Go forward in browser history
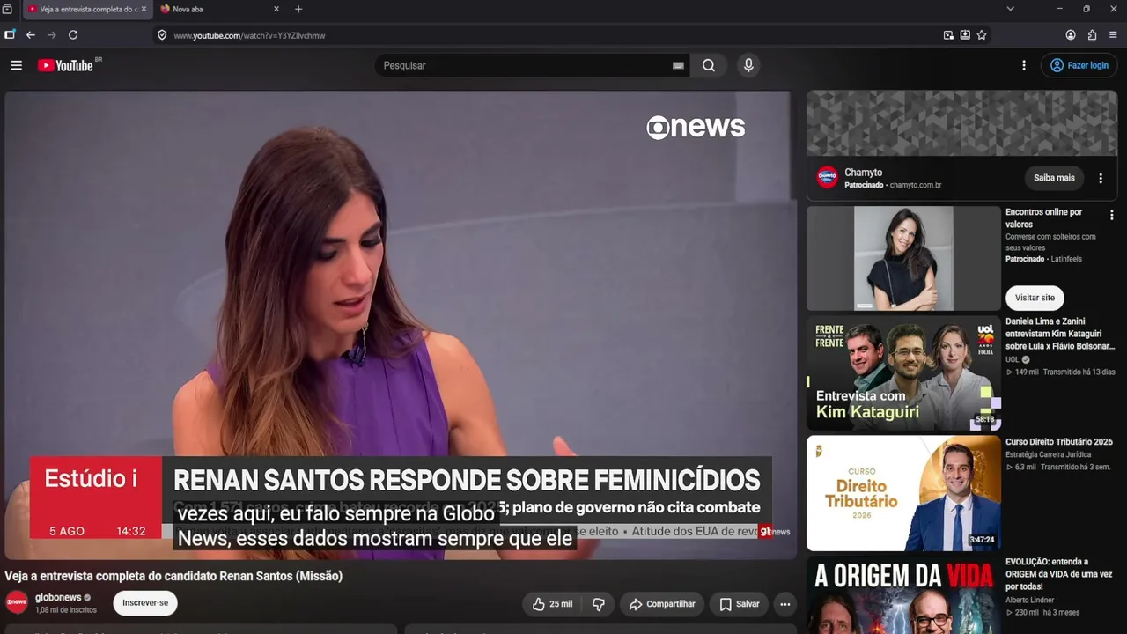The image size is (1127, 634). click(52, 35)
